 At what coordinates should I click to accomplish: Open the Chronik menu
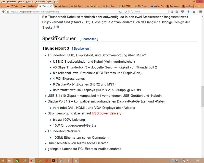[x=30, y=2]
